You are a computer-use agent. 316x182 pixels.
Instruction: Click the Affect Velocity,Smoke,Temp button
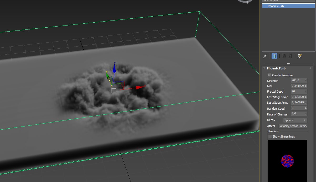point(293,126)
